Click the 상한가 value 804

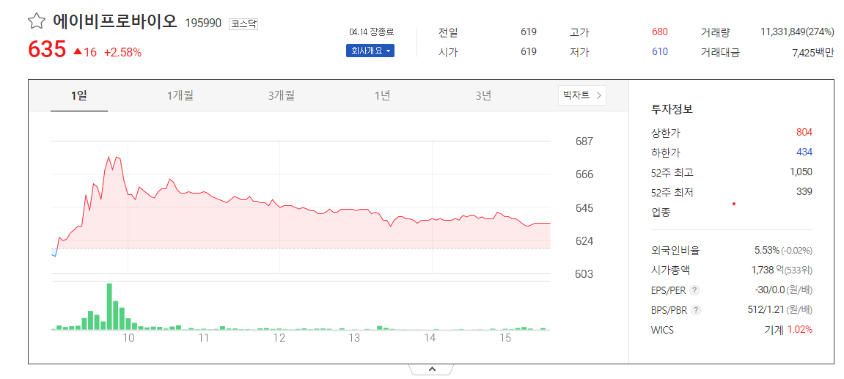pyautogui.click(x=804, y=133)
